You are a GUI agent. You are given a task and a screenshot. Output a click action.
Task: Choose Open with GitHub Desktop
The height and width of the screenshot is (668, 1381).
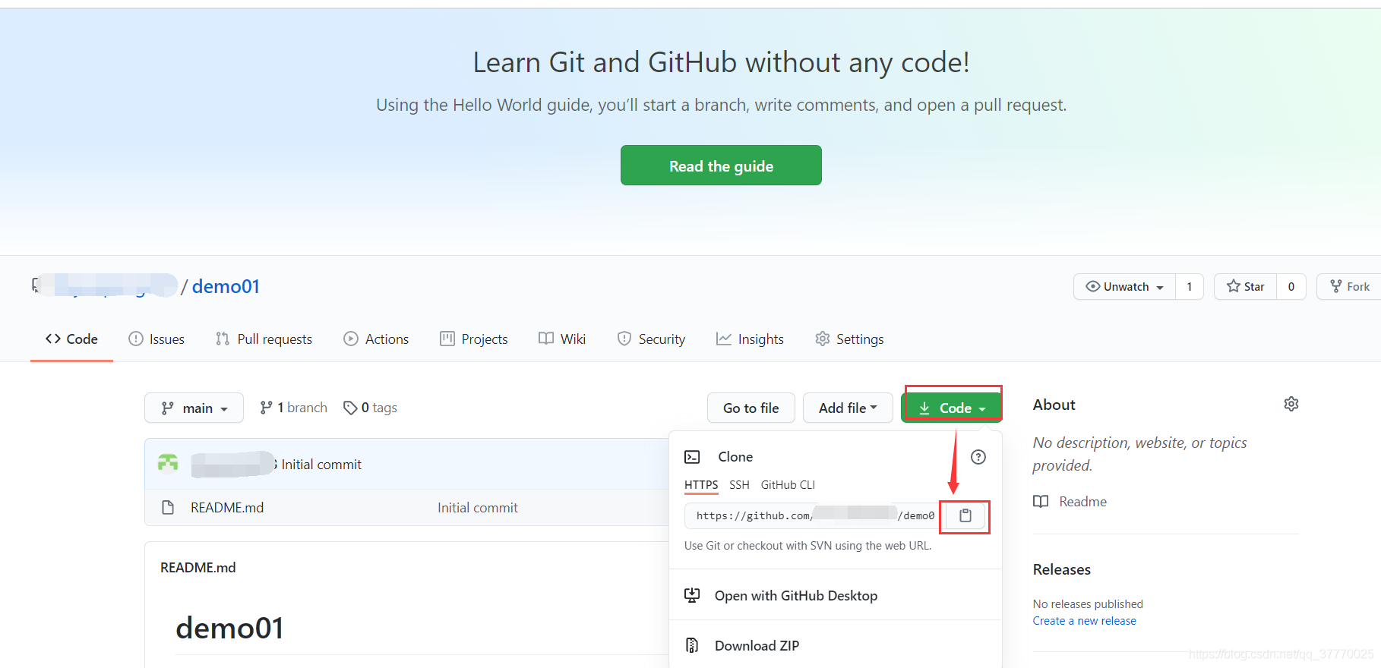(x=796, y=595)
